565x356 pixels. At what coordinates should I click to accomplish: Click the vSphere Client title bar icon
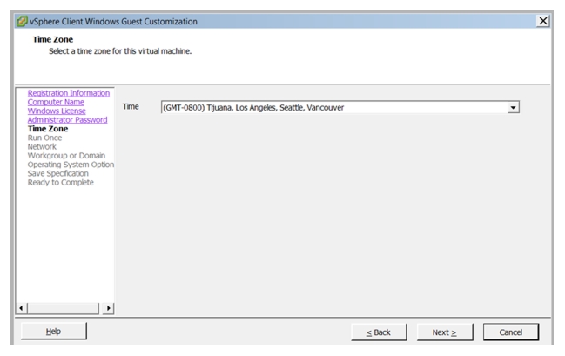click(22, 21)
